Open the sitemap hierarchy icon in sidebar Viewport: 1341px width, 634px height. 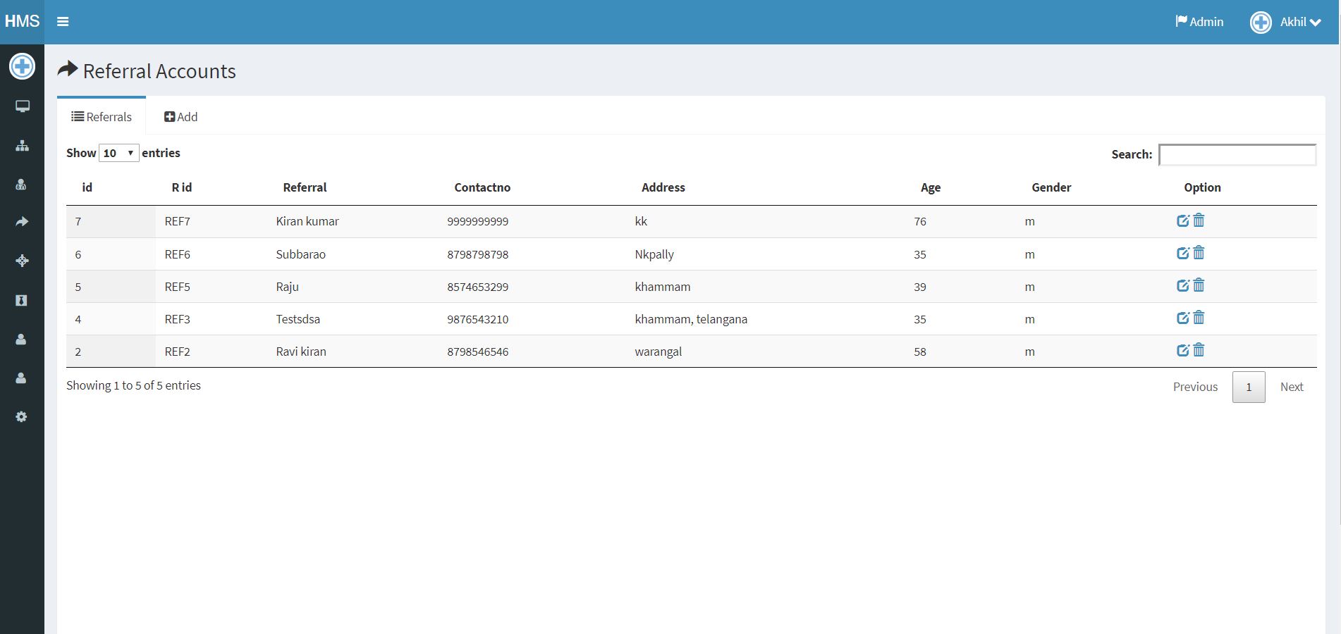23,146
